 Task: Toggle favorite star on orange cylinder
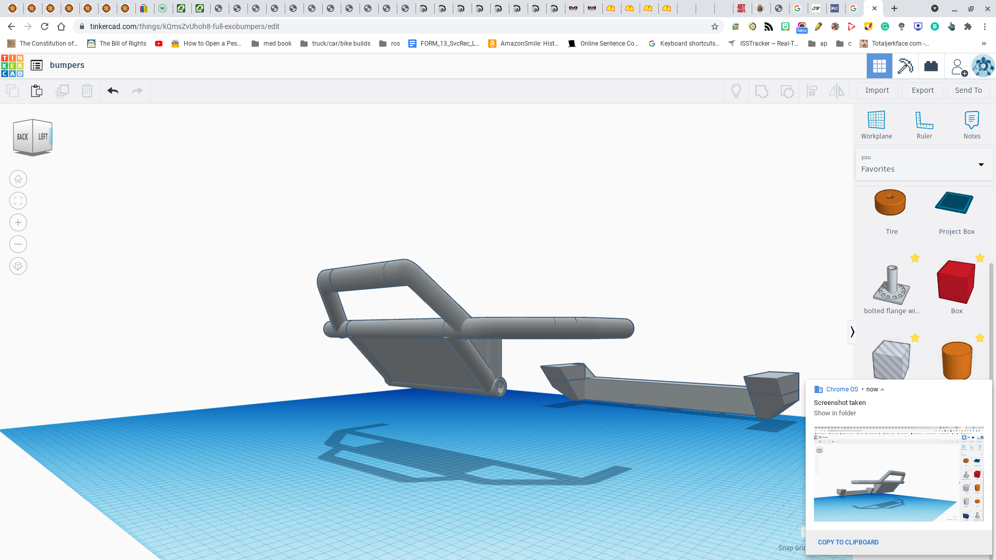980,338
